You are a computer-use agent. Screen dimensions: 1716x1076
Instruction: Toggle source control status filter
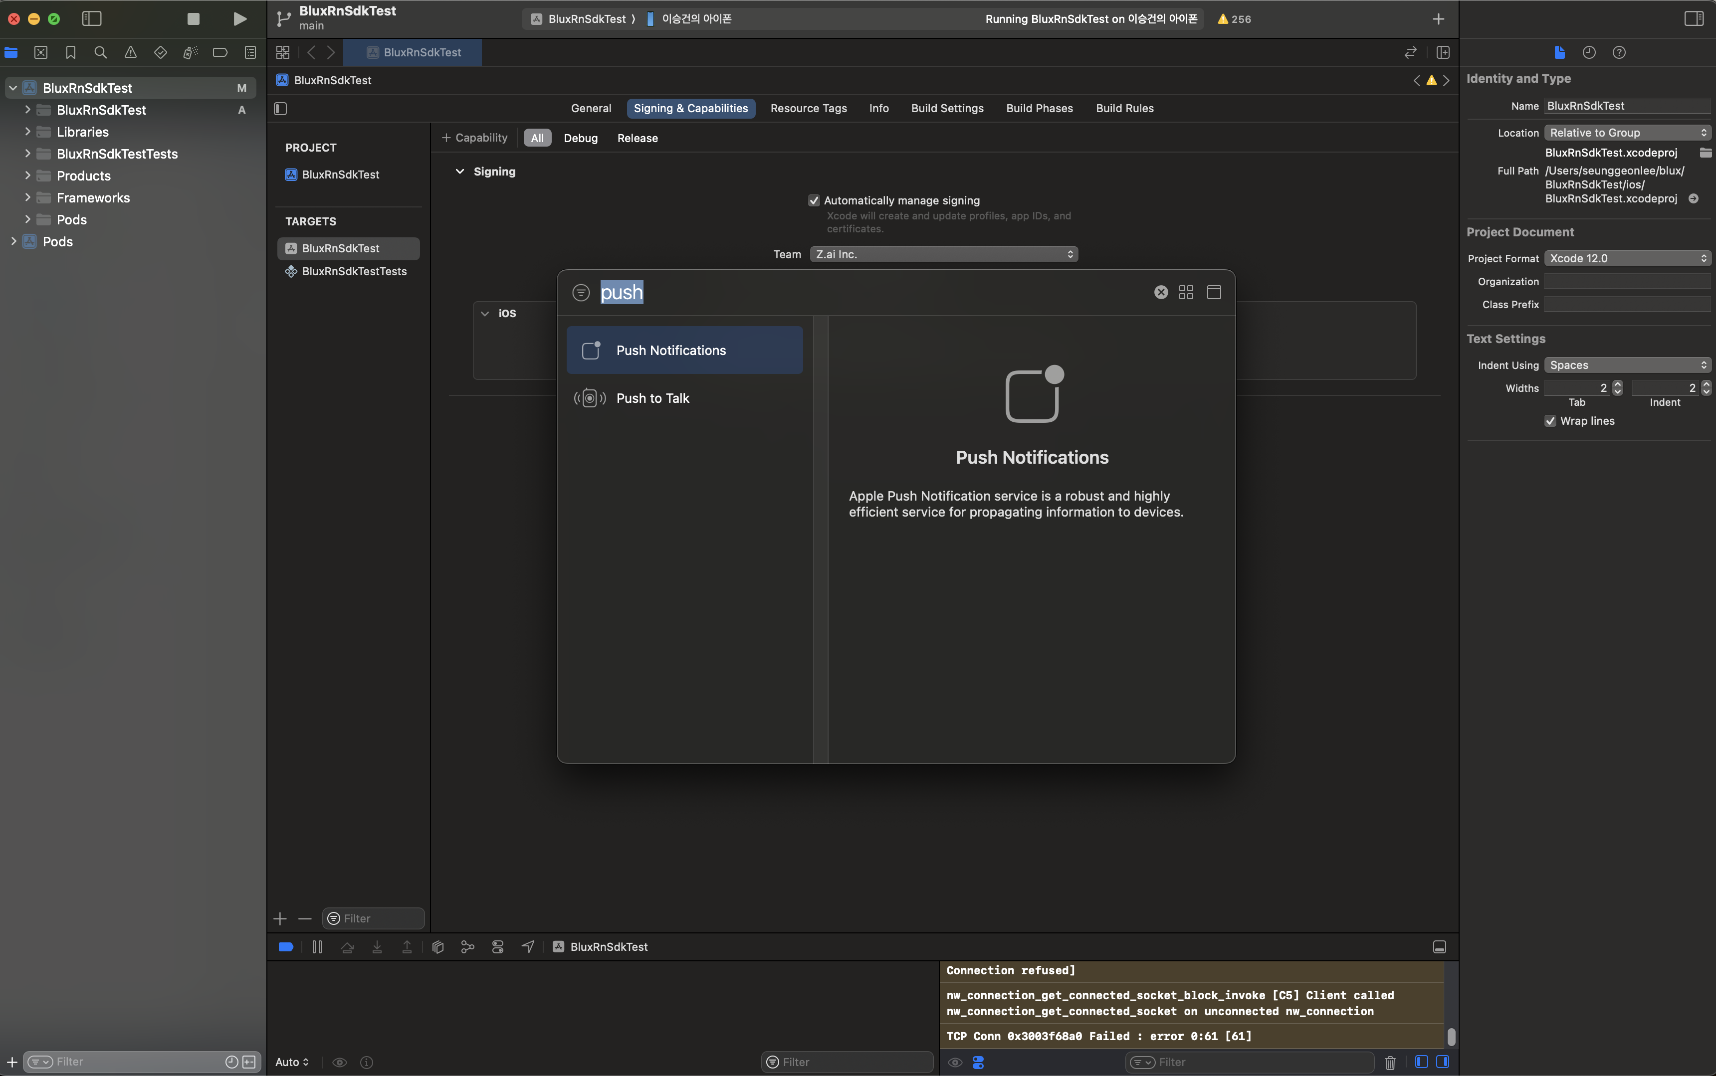(249, 1063)
